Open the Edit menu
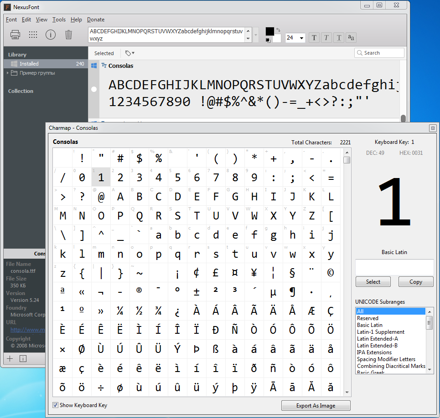Viewport: 440px width, 418px height. [x=26, y=20]
